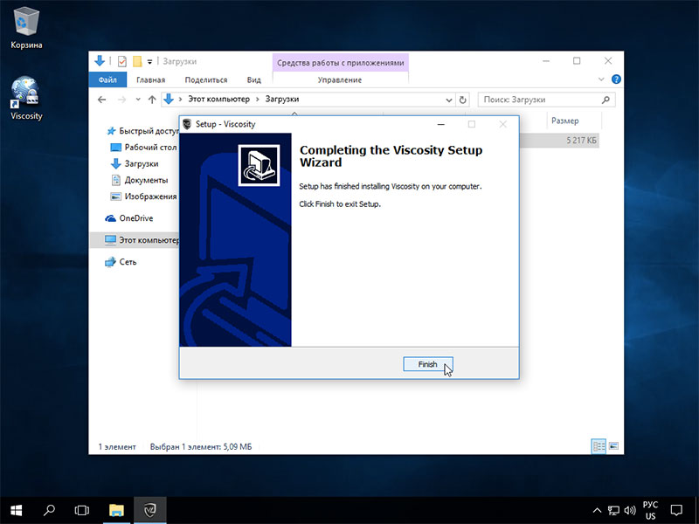Open the Viscosity desktop shortcut
The width and height of the screenshot is (699, 524).
pos(26,98)
